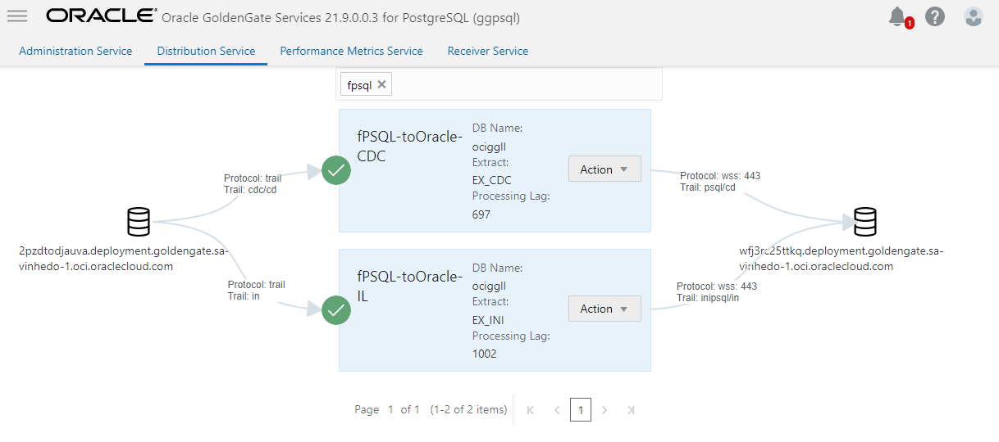Remove the fpsql search filter tag
The width and height of the screenshot is (999, 442).
381,84
